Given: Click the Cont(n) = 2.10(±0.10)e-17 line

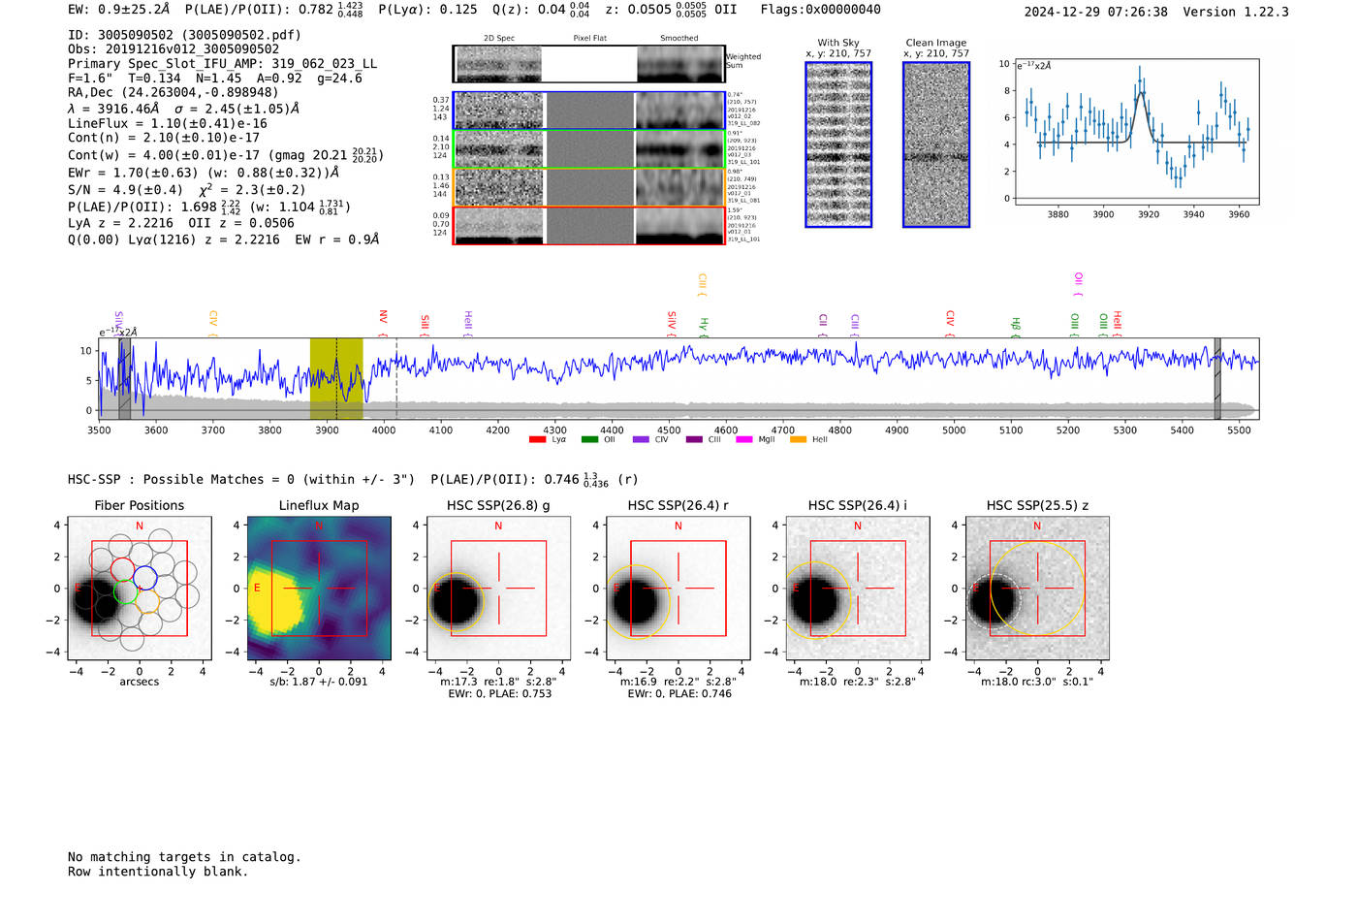Looking at the screenshot, I should 163,138.
